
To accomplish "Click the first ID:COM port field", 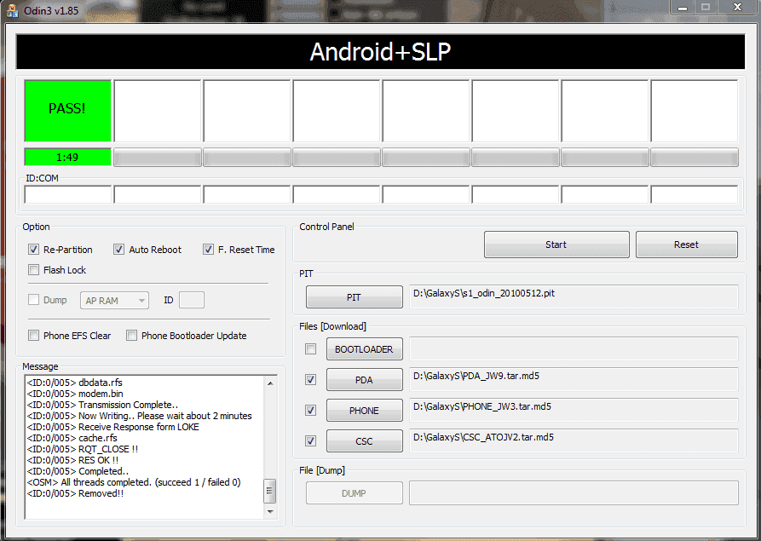I will tap(68, 194).
